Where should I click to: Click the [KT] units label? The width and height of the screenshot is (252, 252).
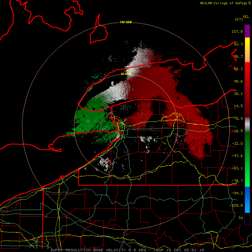239,19
